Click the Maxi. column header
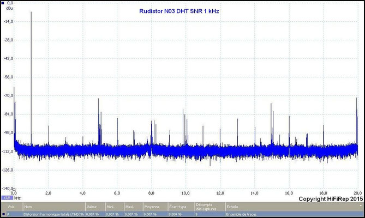The height and width of the screenshot is (218, 365). point(131,207)
